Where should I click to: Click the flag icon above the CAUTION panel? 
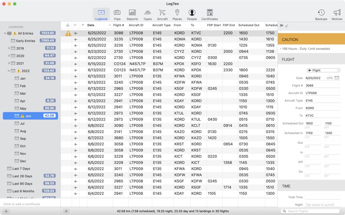(x=282, y=26)
